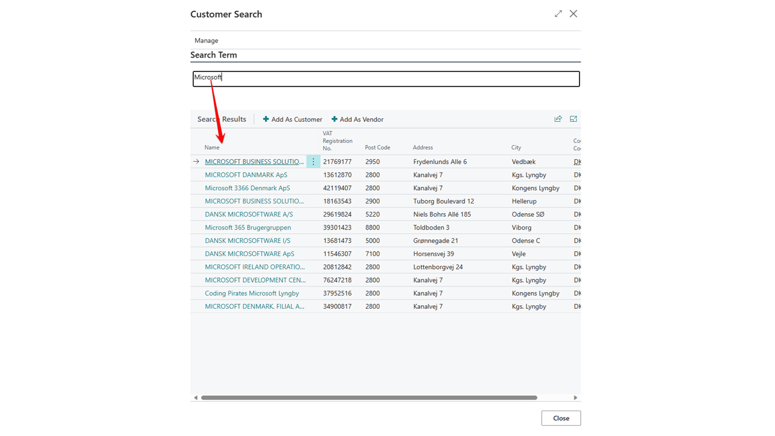Open the DANSK MICROSOFTWARE ApS link
775x436 pixels.
pos(249,254)
